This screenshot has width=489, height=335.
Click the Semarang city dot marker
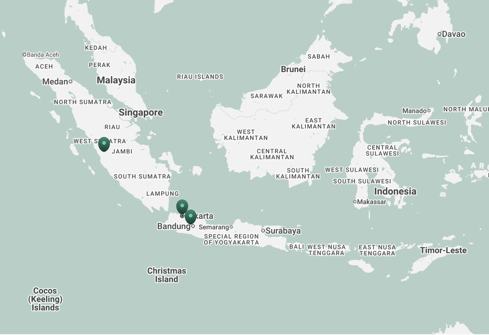pos(231,227)
